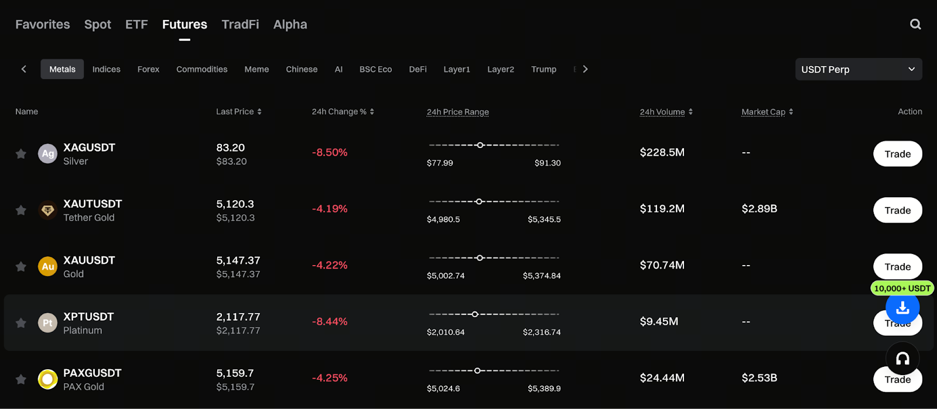Click the Platinum Pt coin icon
Screen dimensions: 937x409
tap(47, 323)
